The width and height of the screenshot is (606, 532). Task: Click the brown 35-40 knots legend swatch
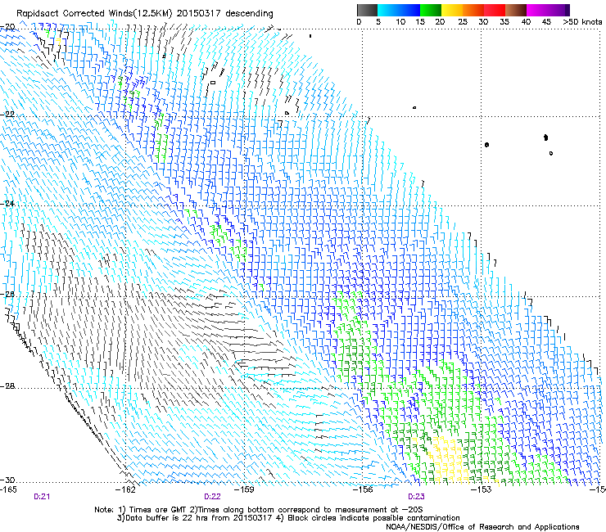pyautogui.click(x=516, y=10)
